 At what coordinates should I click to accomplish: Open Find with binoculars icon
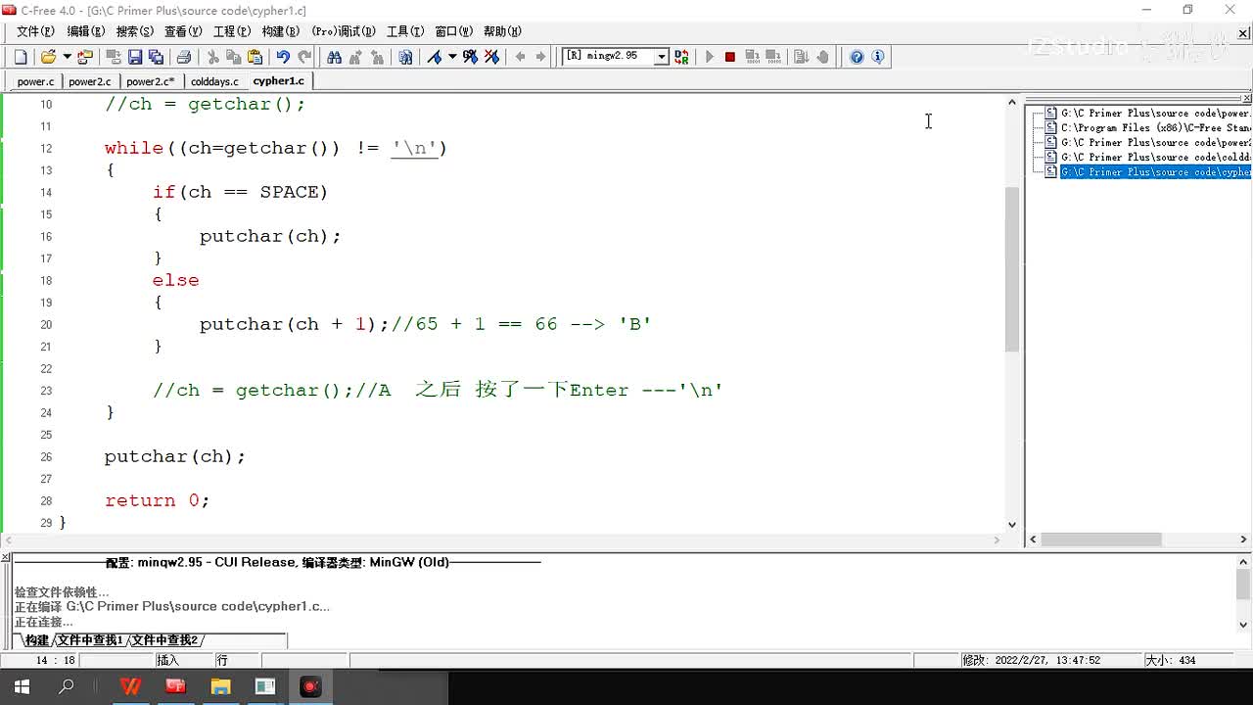click(x=334, y=57)
